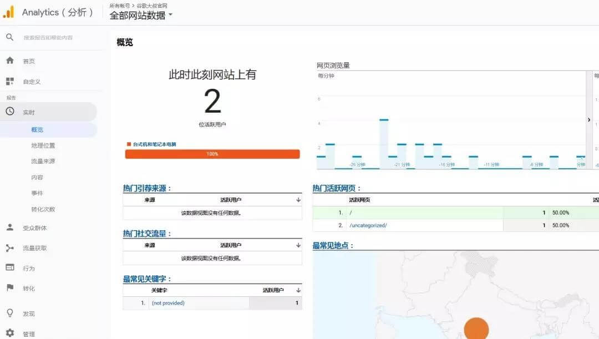Sort 热门引荐来源 table by 活跃用户 arrow
599x339 pixels.
(298, 200)
